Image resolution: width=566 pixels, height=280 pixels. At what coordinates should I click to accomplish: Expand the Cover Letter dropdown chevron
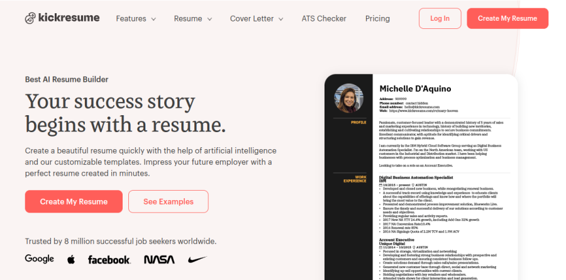click(281, 19)
